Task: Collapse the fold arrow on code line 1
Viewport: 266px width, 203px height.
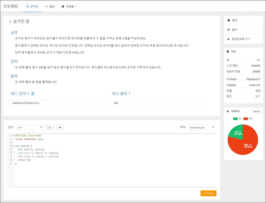Action: click(x=14, y=136)
